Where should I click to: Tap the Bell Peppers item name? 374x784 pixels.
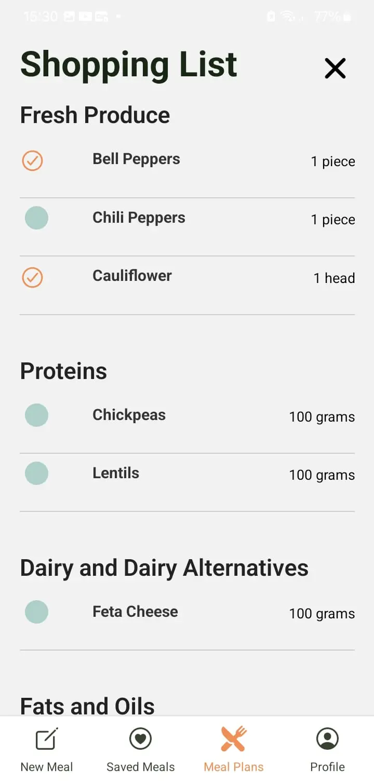136,159
